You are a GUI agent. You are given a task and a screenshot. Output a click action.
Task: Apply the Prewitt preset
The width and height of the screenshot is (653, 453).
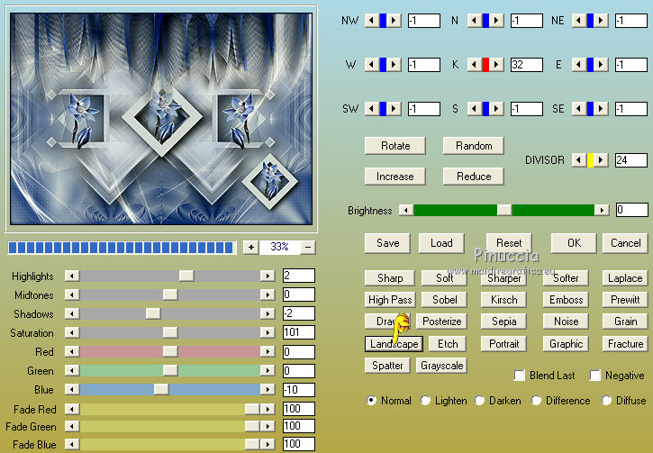[x=625, y=299]
